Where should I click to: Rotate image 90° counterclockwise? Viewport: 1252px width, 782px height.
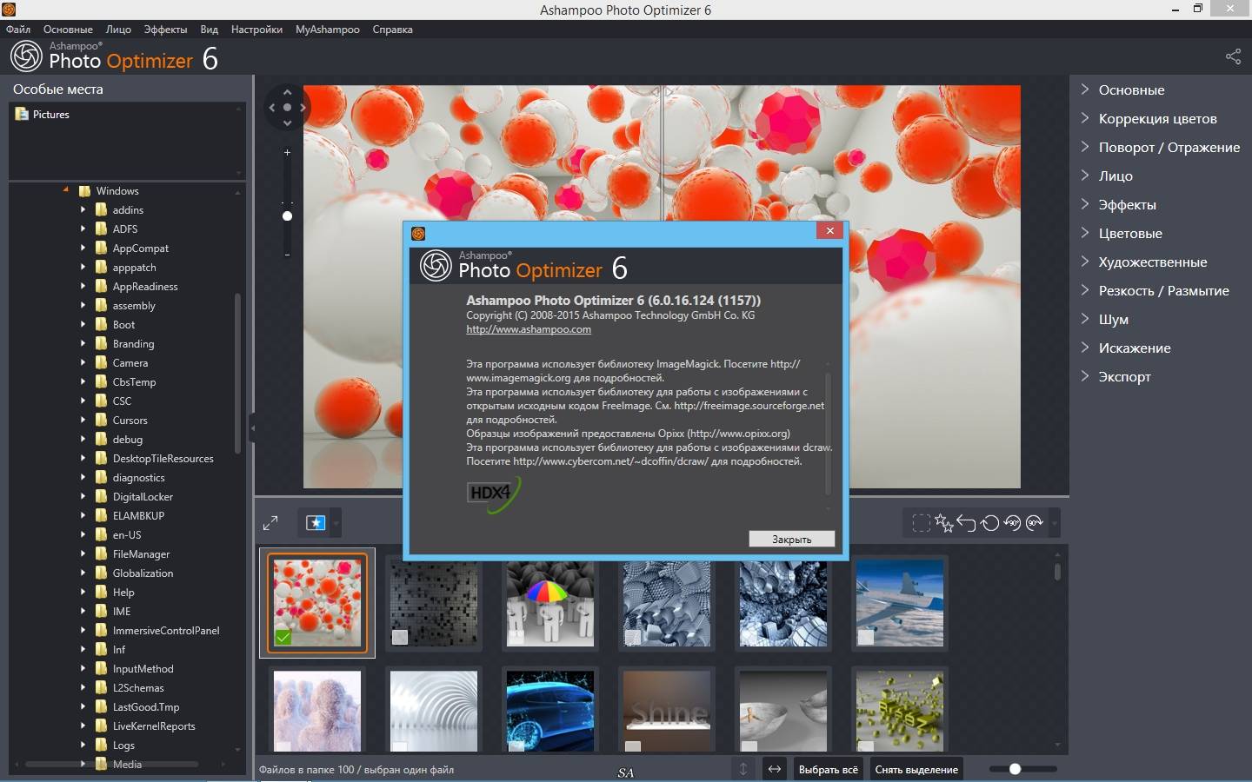(x=1012, y=523)
